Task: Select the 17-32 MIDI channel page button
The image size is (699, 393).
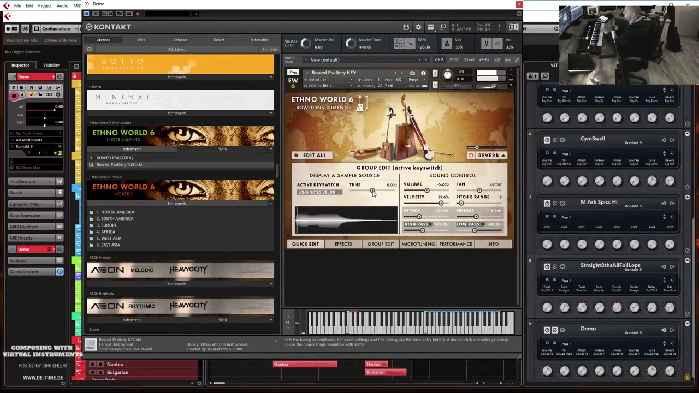Action: point(454,59)
